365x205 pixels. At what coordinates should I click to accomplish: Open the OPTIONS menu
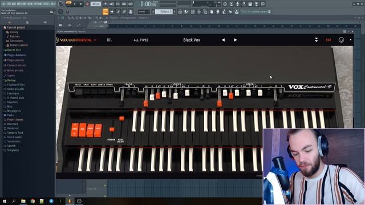(x=38, y=4)
